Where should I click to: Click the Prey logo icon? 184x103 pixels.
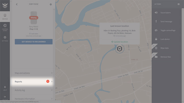[x=5, y=5]
